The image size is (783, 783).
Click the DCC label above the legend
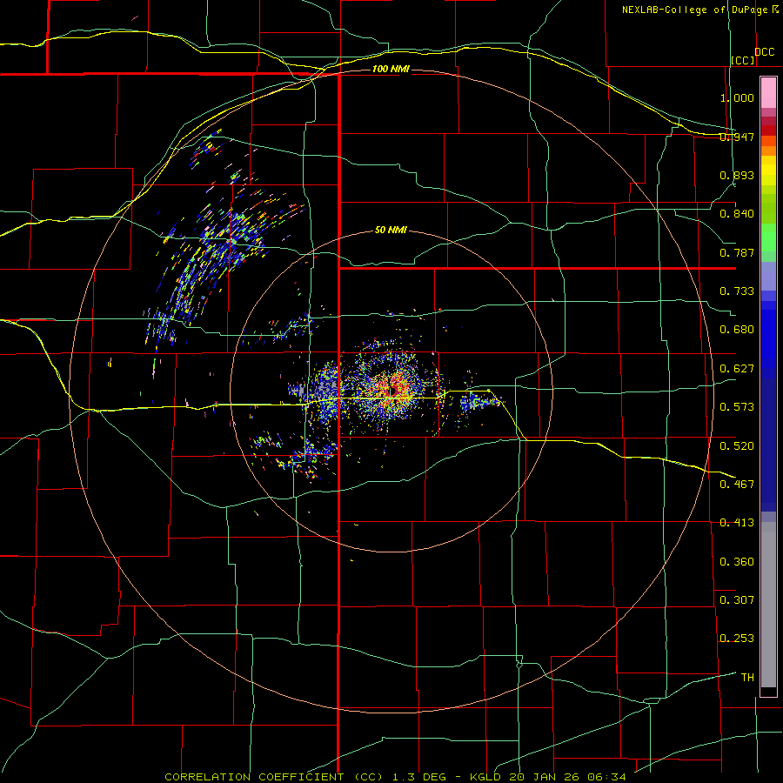764,52
